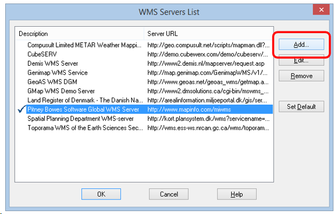Image resolution: width=334 pixels, height=214 pixels.
Task: Click the Add... button
Action: (301, 45)
